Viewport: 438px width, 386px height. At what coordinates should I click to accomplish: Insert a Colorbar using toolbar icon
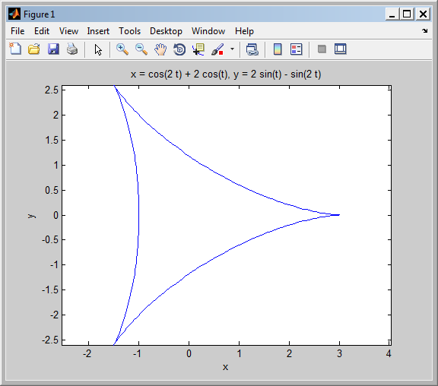pyautogui.click(x=278, y=49)
